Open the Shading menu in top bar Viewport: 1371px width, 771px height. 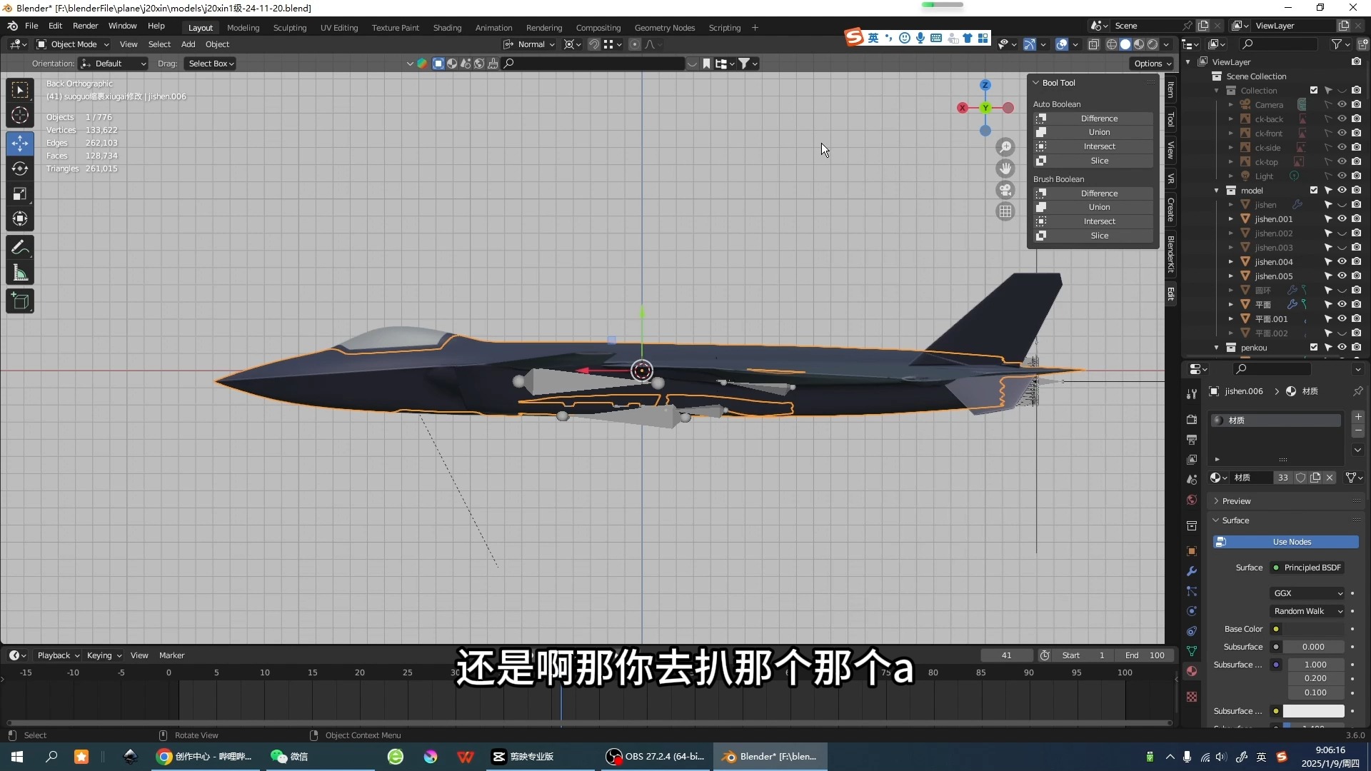(446, 26)
